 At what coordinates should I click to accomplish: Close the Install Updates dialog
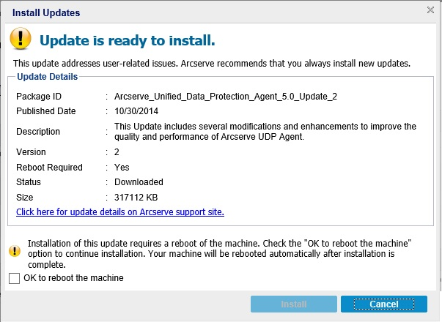(x=431, y=10)
